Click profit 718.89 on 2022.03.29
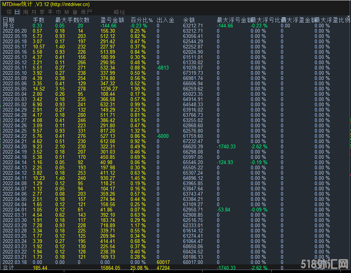This screenshot has width=351, height=273. tap(107, 225)
